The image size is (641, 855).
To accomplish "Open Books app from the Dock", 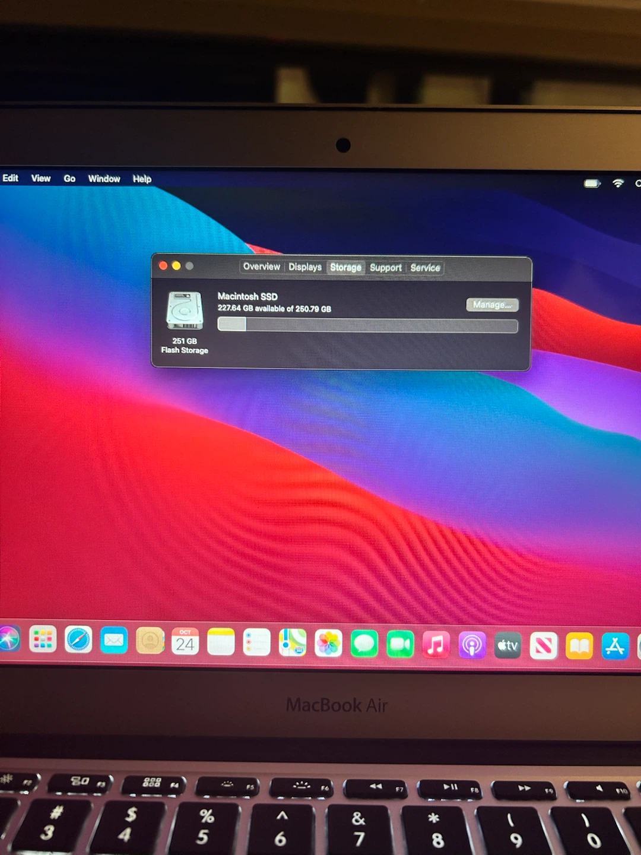I will pos(580,647).
